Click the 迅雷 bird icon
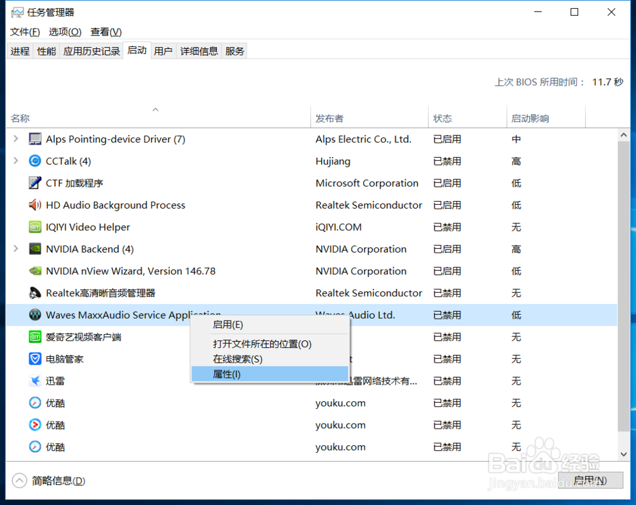 [35, 380]
